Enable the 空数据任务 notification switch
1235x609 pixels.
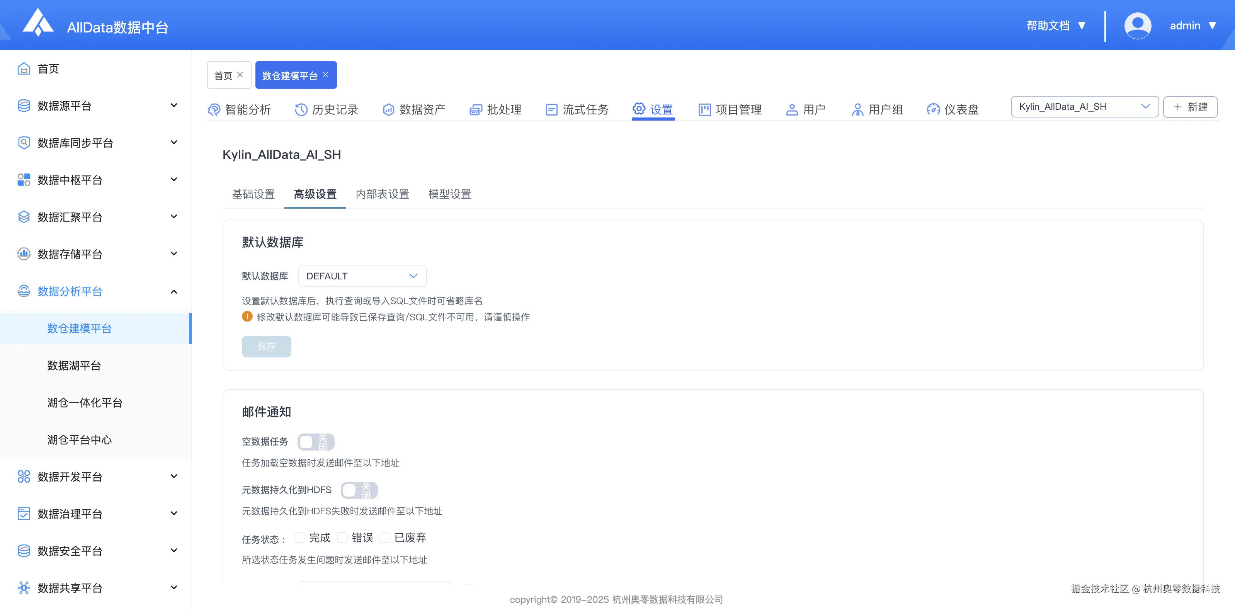point(316,442)
